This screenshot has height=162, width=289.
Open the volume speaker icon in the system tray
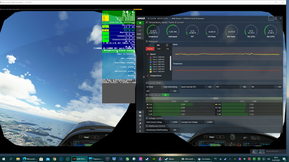268,159
